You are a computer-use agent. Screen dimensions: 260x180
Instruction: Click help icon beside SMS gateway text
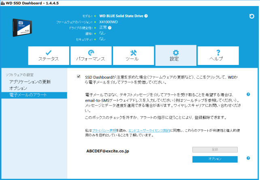[248, 94]
